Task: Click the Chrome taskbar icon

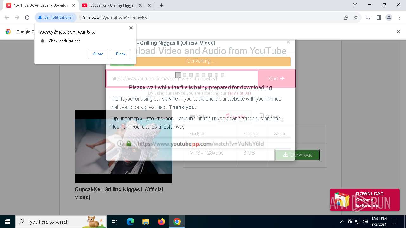Action: [177, 222]
